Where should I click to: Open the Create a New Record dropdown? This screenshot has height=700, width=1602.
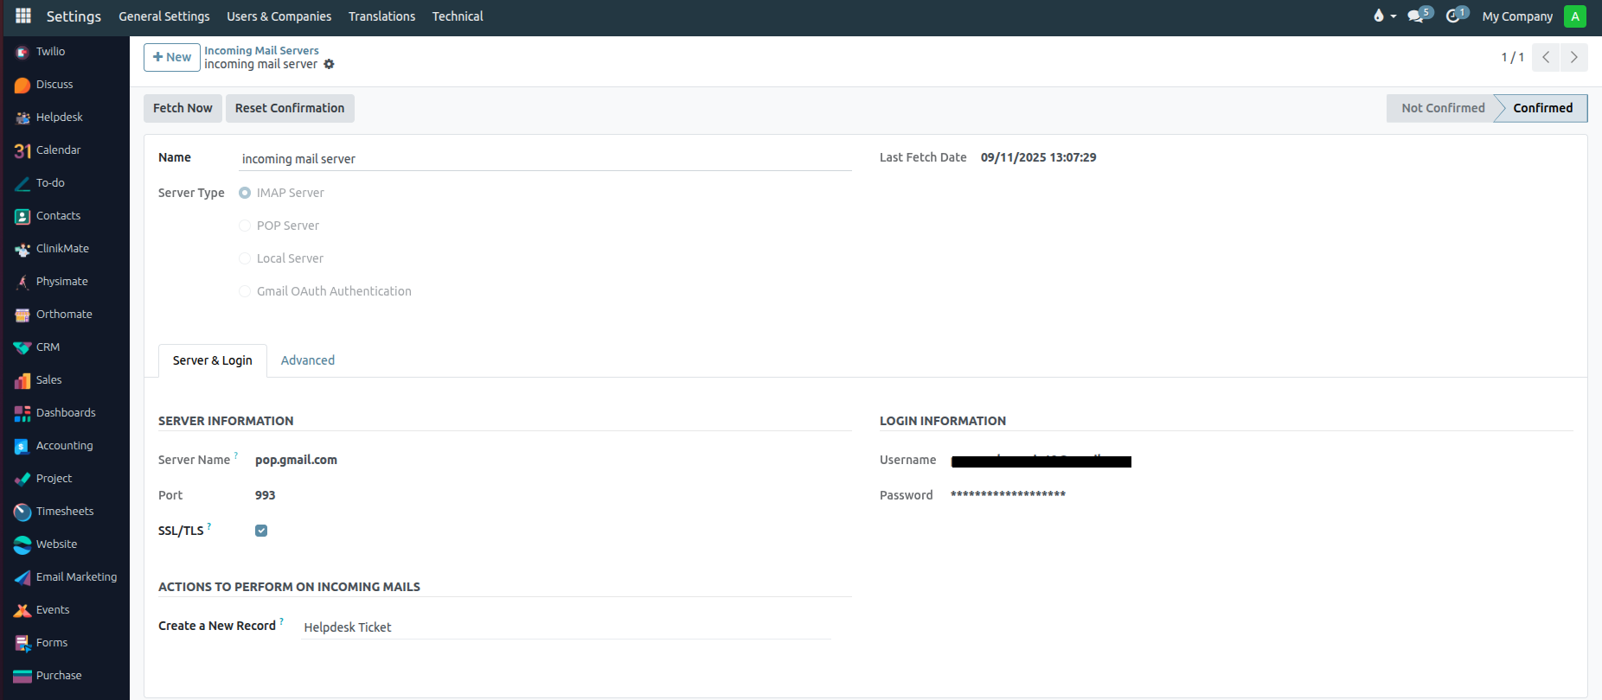(566, 627)
